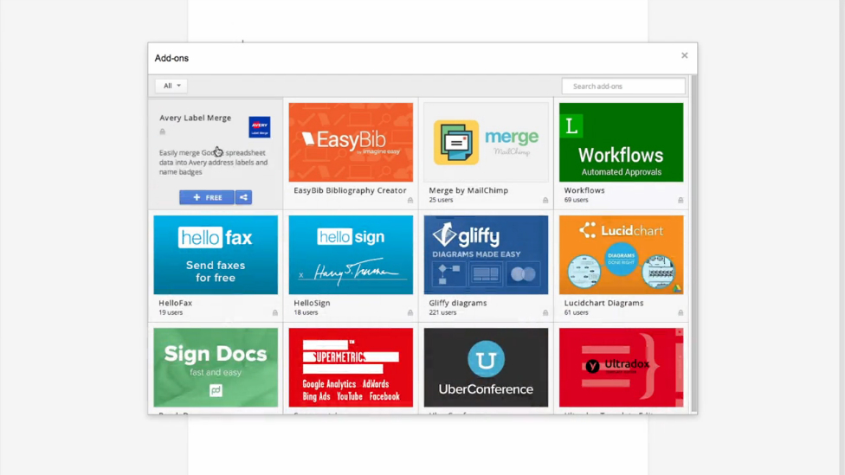Click the HelloSign title text
The width and height of the screenshot is (845, 475).
[x=312, y=303]
